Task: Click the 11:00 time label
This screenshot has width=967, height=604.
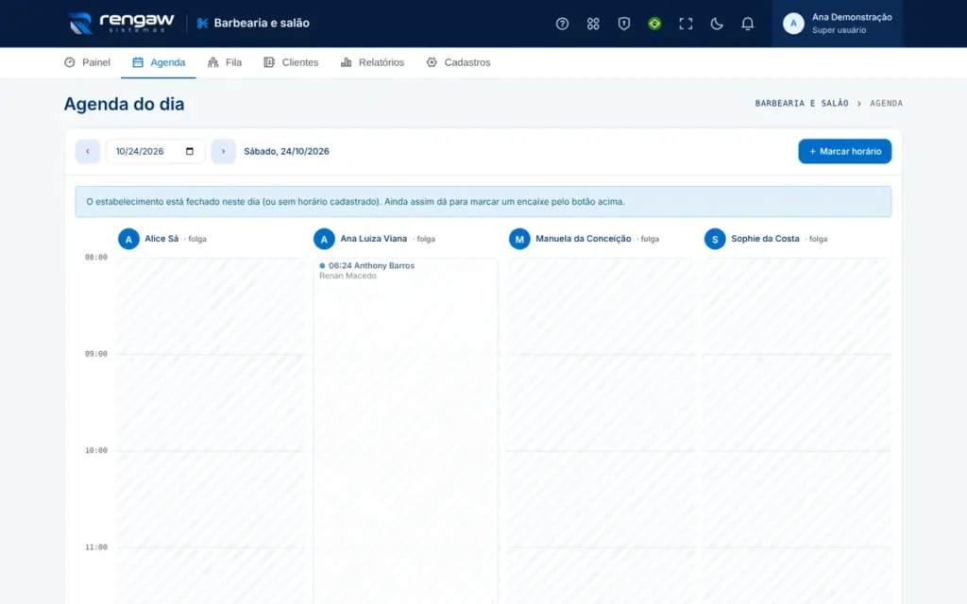Action: pos(96,547)
